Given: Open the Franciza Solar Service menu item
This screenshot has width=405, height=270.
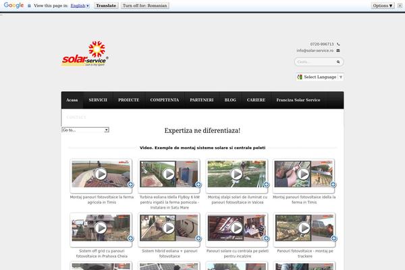Looking at the screenshot, I should click(298, 100).
